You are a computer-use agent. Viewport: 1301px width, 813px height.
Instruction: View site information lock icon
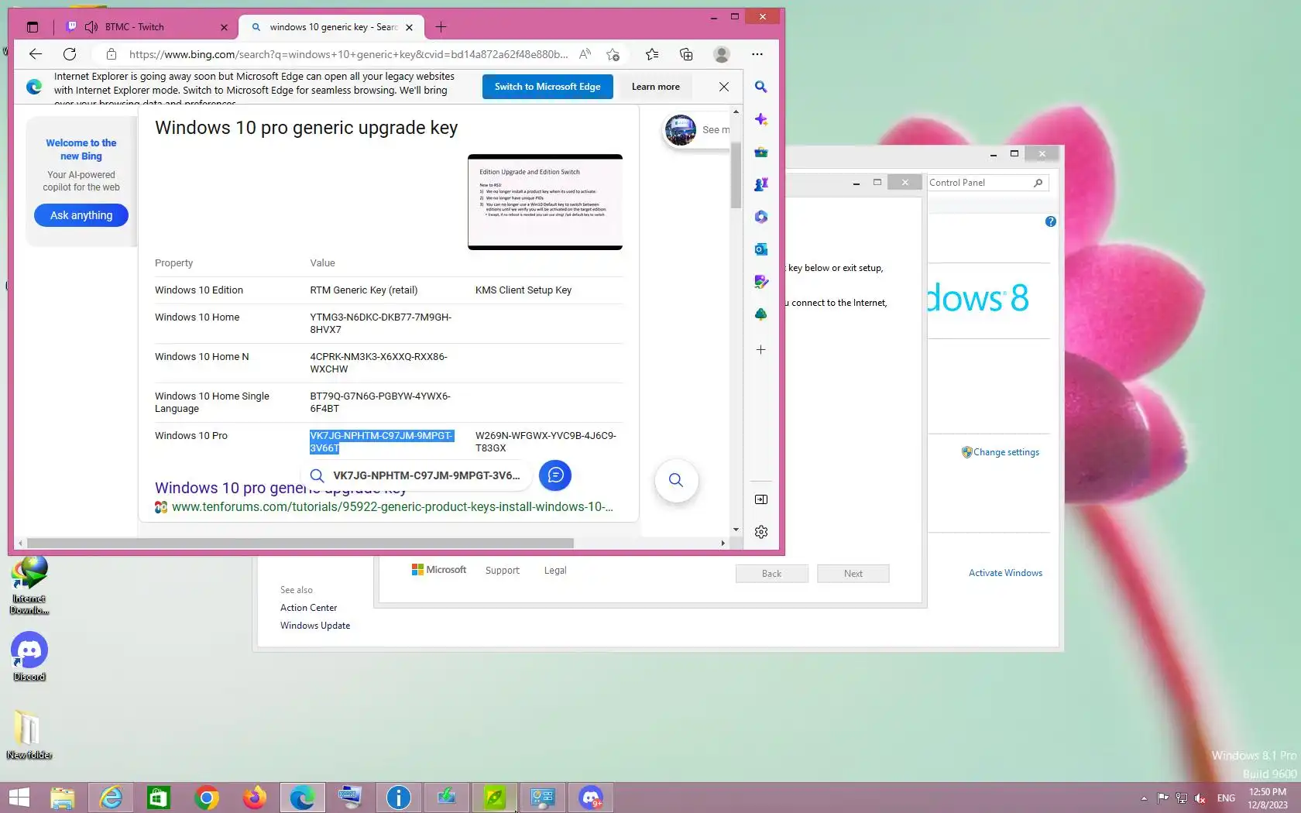[x=112, y=54]
